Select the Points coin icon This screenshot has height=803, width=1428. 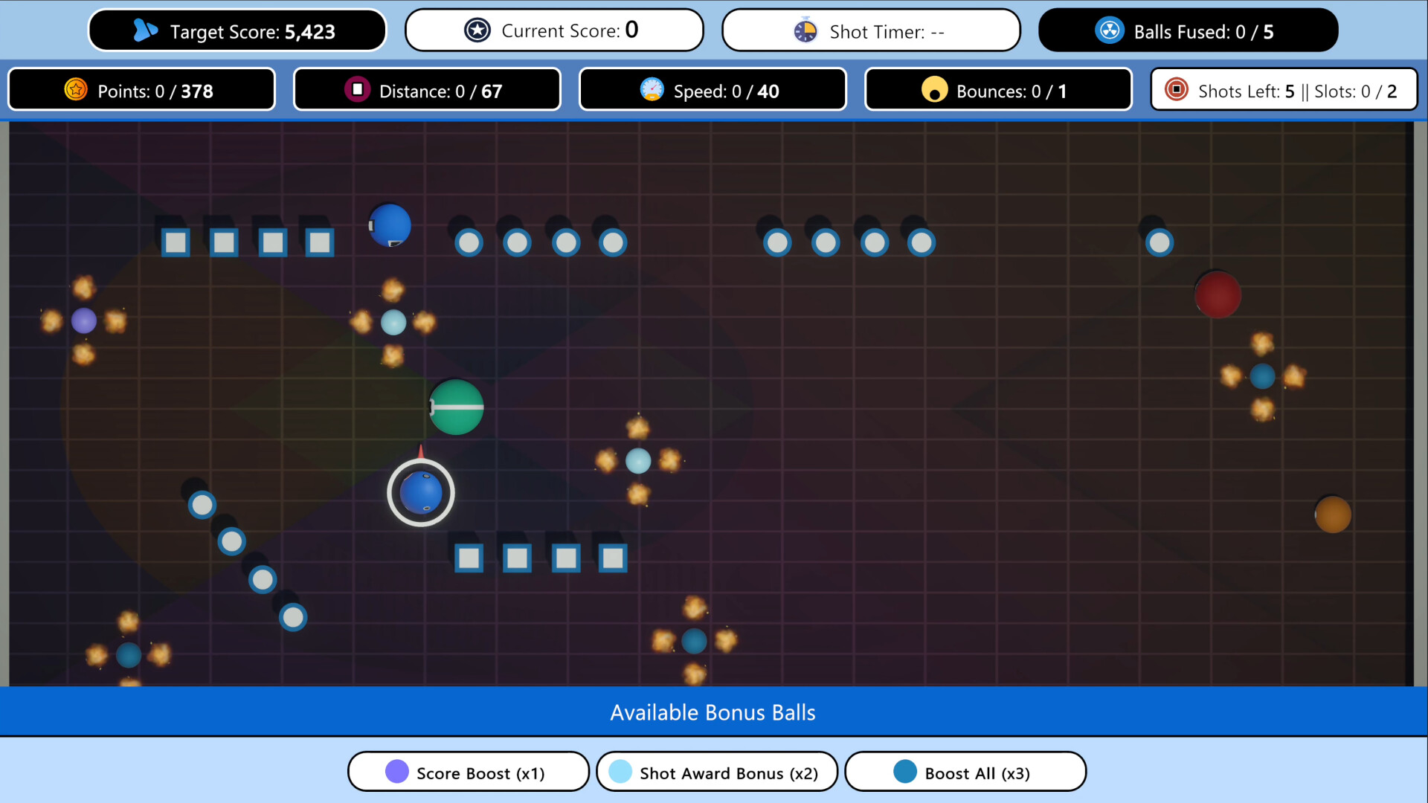[75, 89]
